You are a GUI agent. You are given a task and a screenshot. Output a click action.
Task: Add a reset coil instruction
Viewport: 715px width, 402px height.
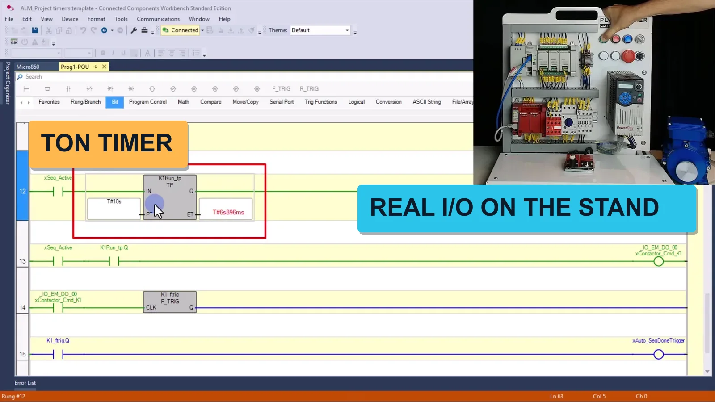coord(215,89)
